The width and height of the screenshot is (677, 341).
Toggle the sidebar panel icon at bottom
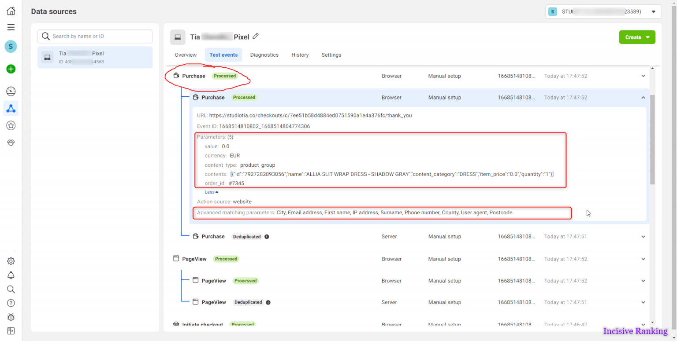pyautogui.click(x=11, y=330)
